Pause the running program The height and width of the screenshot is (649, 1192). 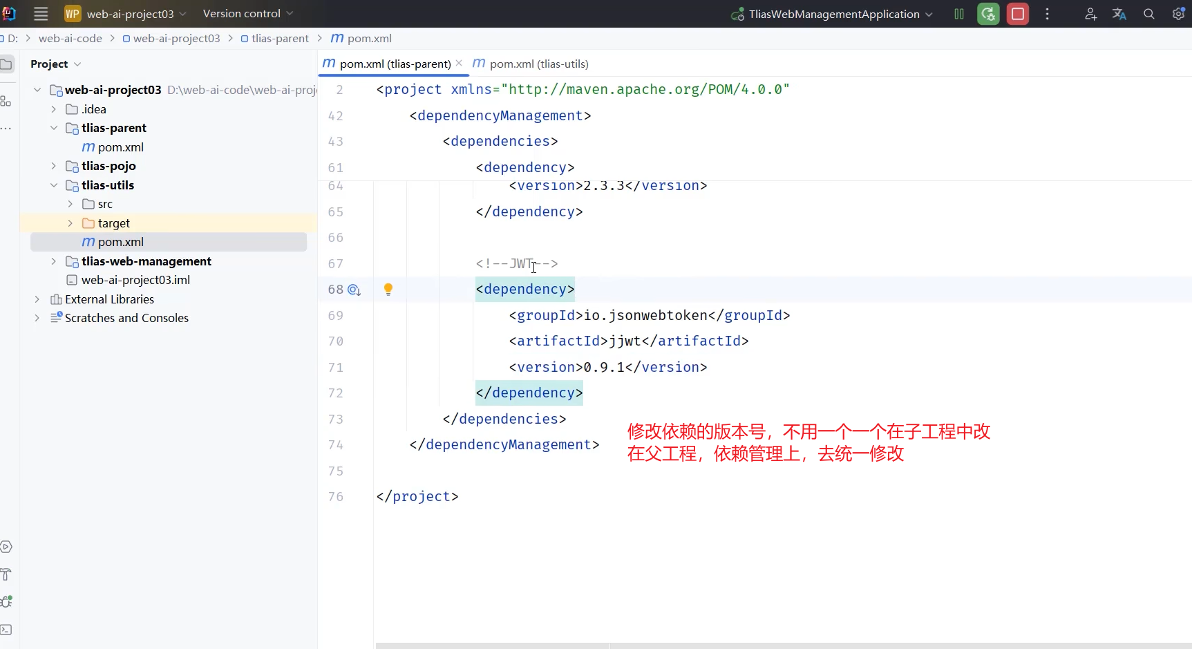coord(959,14)
